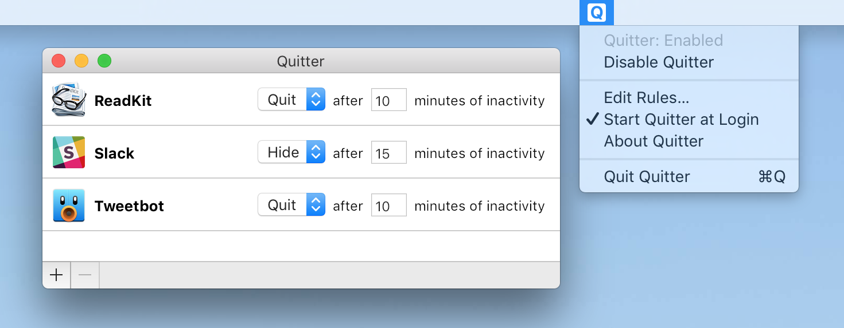Click ReadKit's minutes input field
The image size is (844, 328).
pyautogui.click(x=388, y=101)
